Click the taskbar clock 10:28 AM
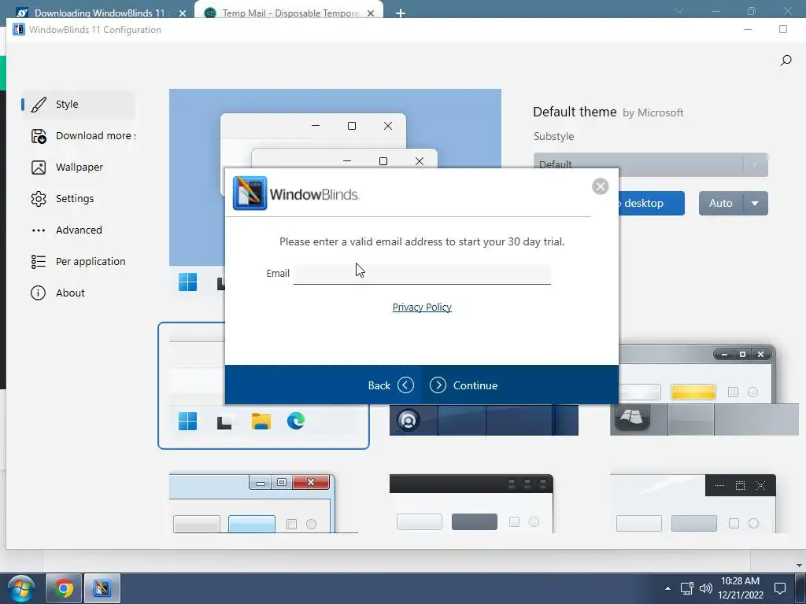The width and height of the screenshot is (806, 604). [740, 588]
